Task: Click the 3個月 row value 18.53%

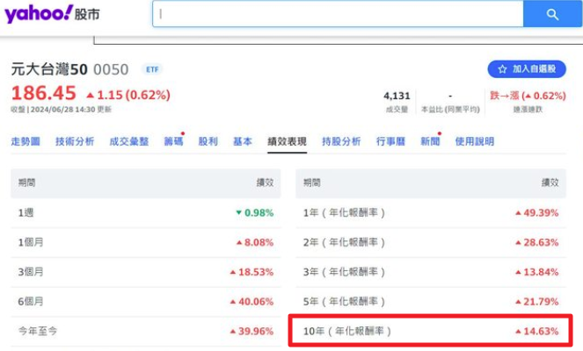Action: point(251,272)
